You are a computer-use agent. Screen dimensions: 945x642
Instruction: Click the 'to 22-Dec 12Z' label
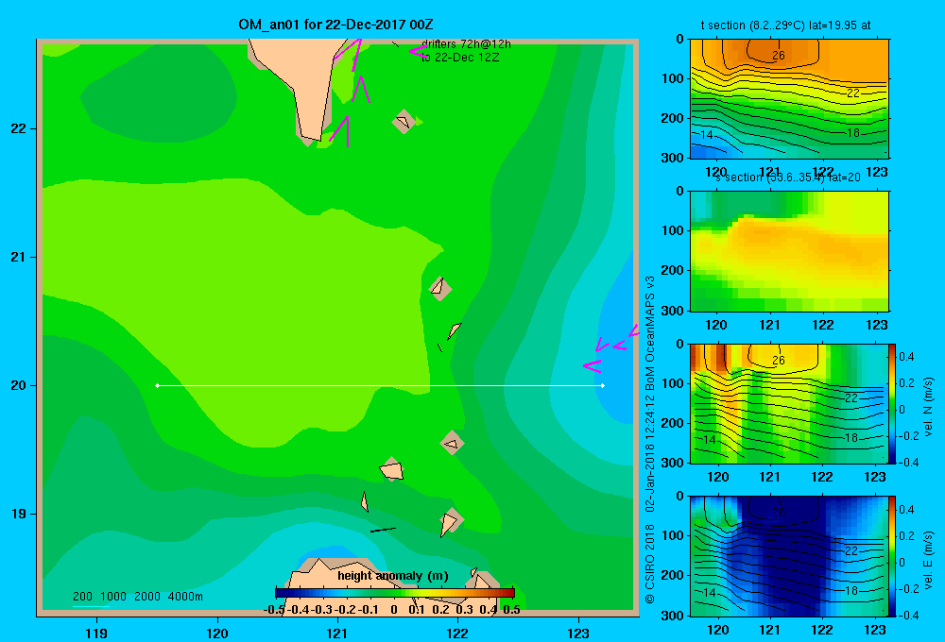[x=460, y=58]
